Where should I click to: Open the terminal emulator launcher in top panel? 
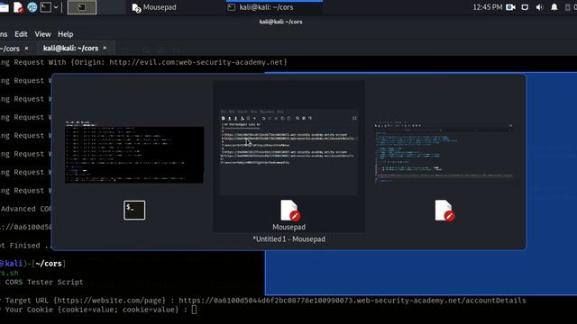[46, 7]
